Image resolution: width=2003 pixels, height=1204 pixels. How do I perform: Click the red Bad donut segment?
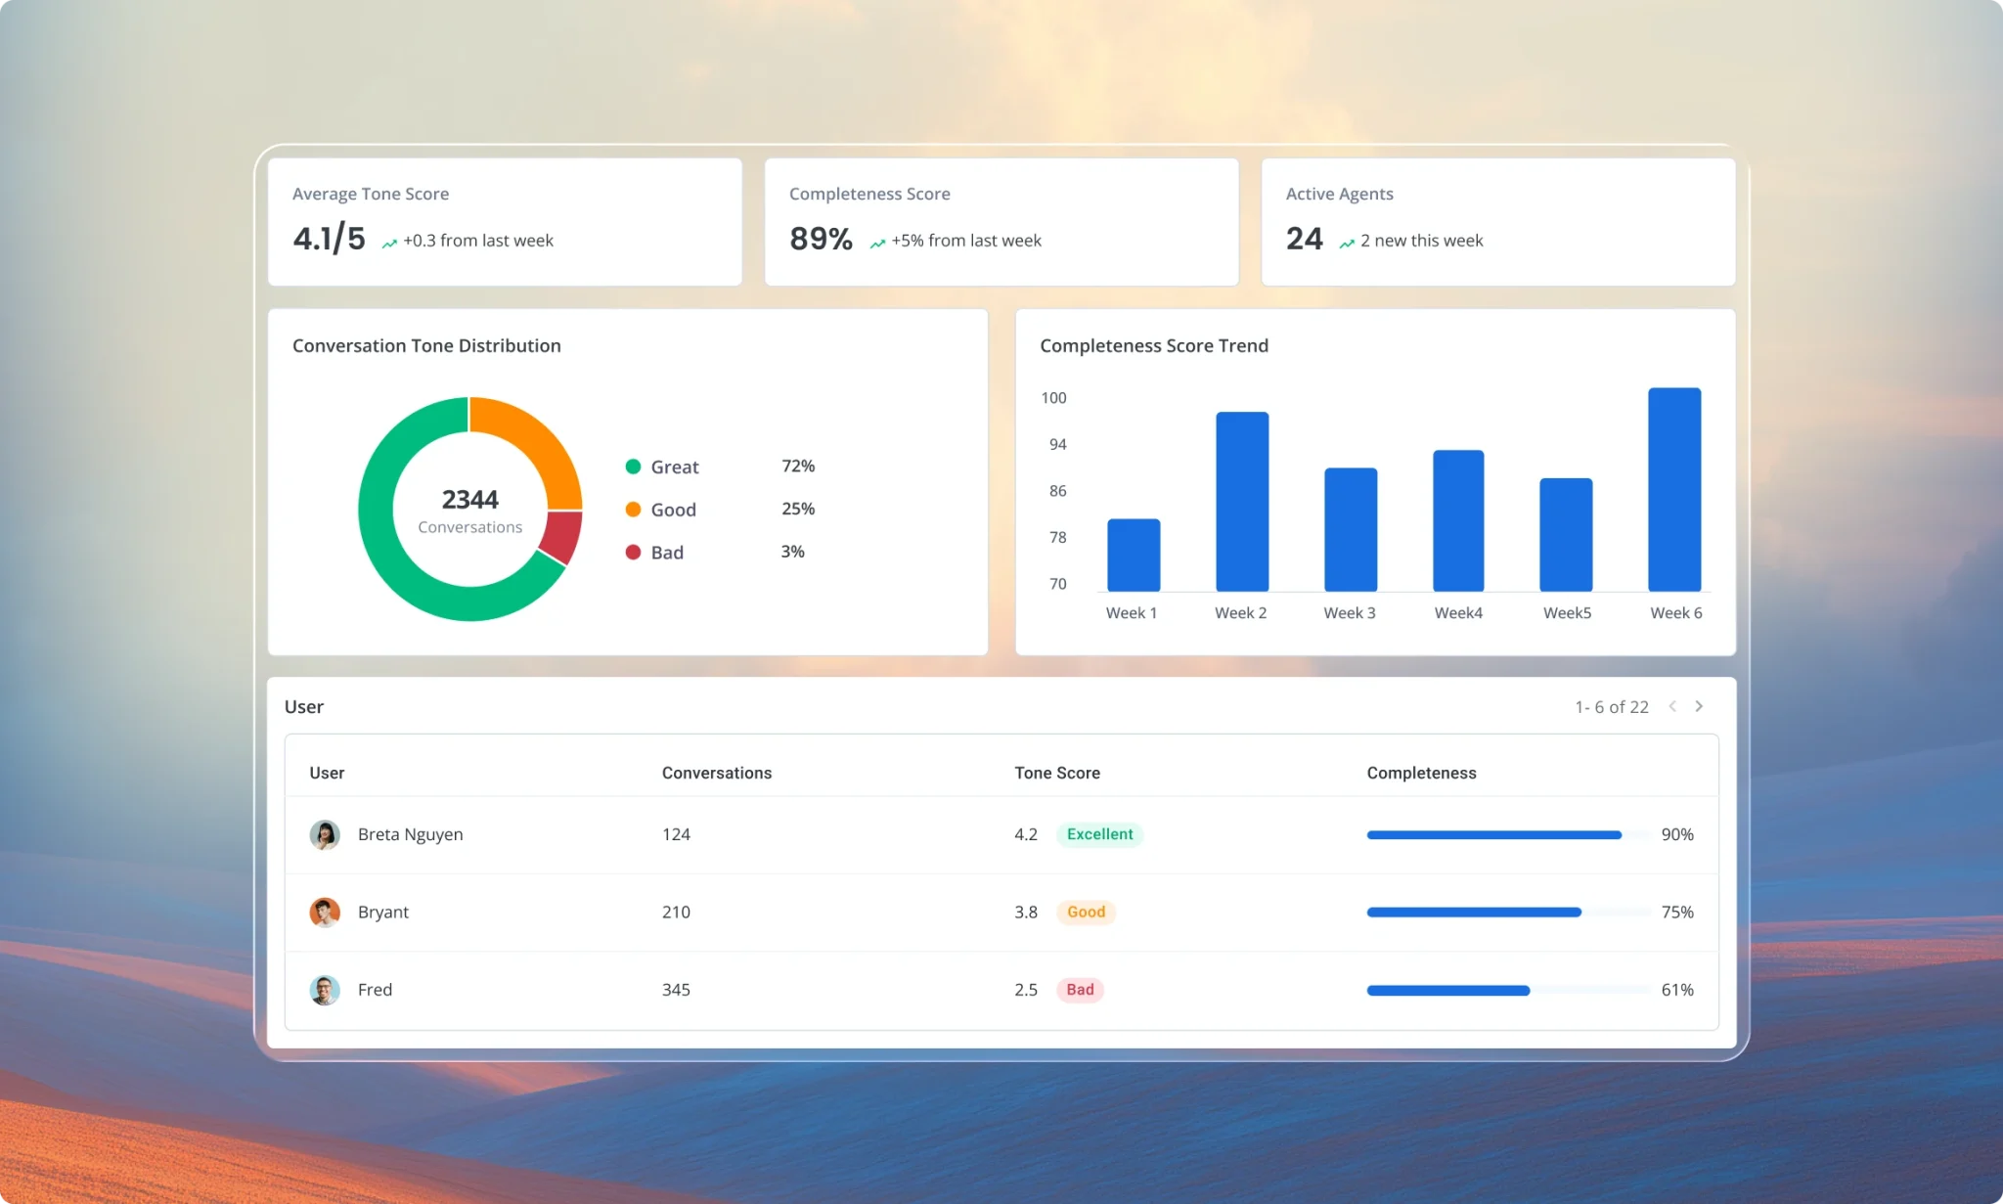[x=561, y=537]
